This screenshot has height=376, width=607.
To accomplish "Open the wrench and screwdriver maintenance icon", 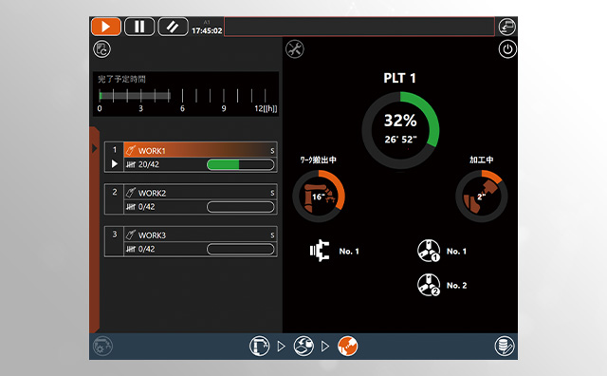I will pyautogui.click(x=295, y=49).
